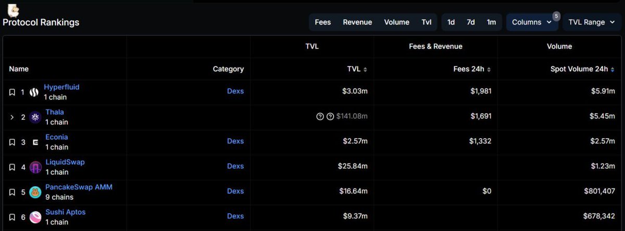The height and width of the screenshot is (231, 625).
Task: Click the $5.45m spot volume value
Action: pos(602,116)
